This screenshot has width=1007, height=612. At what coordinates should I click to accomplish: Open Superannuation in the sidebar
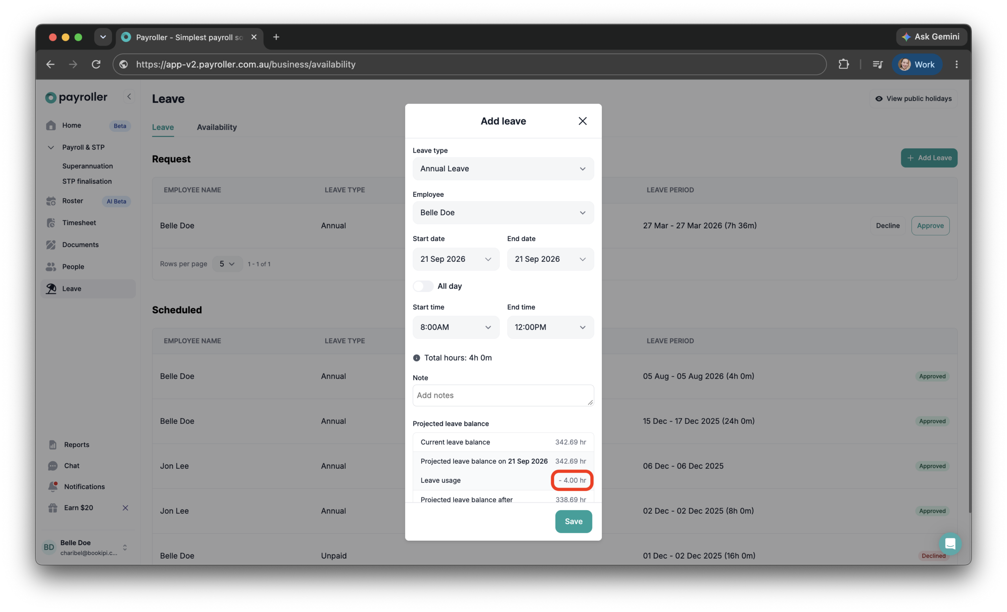[87, 166]
